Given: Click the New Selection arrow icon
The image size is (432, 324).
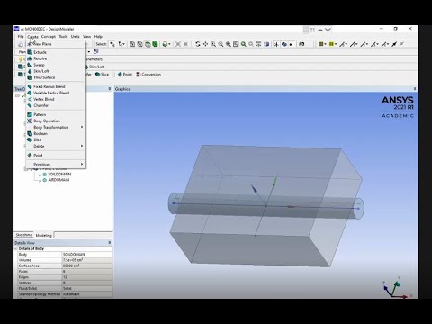Looking at the screenshot, I should [x=112, y=44].
